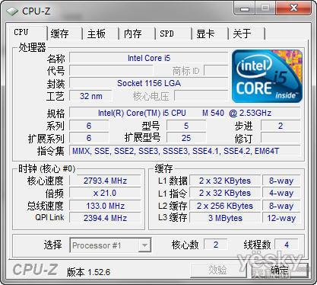This screenshot has height=285, width=317.
Task: Click the 版本 1.52.6 version text
Action: point(88,272)
